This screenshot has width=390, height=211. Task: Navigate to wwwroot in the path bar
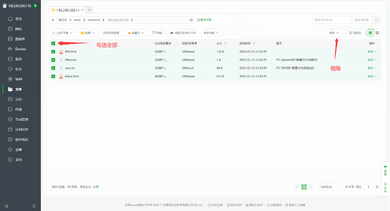click(x=93, y=20)
